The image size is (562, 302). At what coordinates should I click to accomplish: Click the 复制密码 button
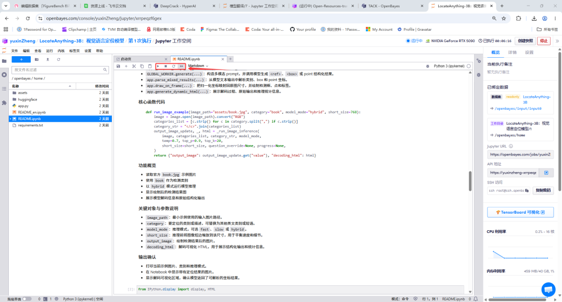click(x=543, y=190)
